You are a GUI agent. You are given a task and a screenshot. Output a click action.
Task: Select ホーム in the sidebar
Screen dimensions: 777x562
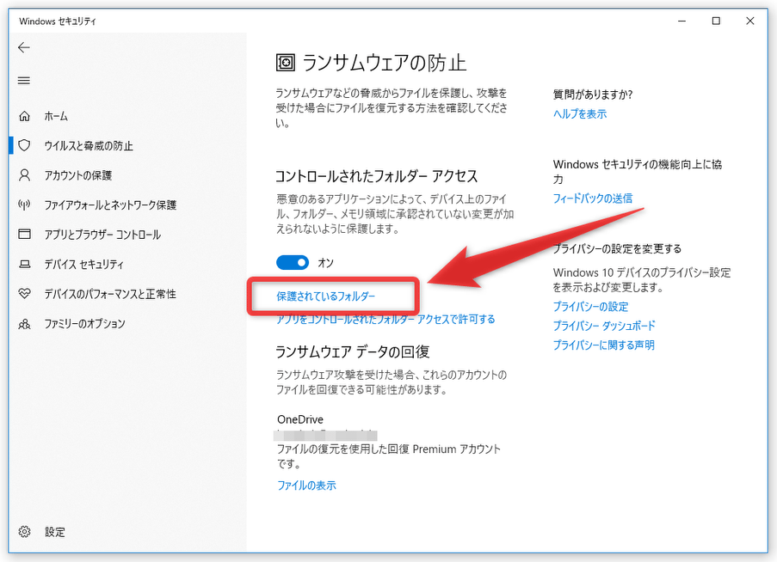point(56,116)
